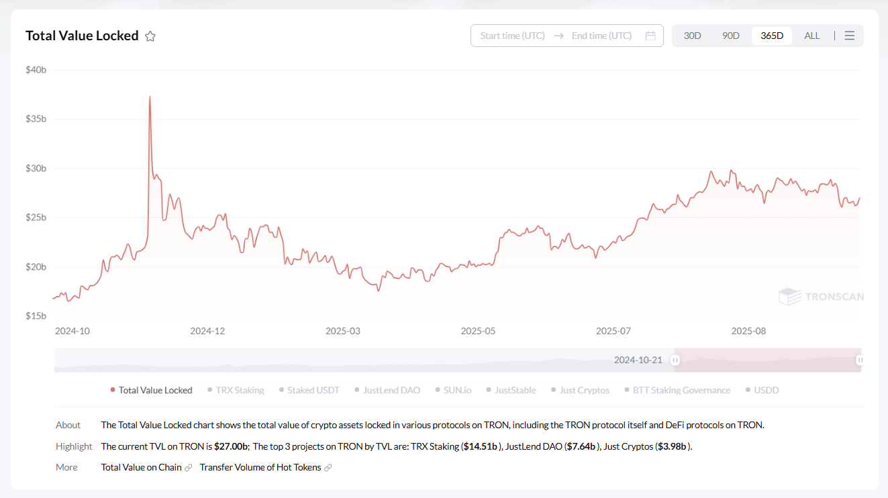888x498 pixels.
Task: Show the JustLend DAO series
Action: tap(388, 390)
